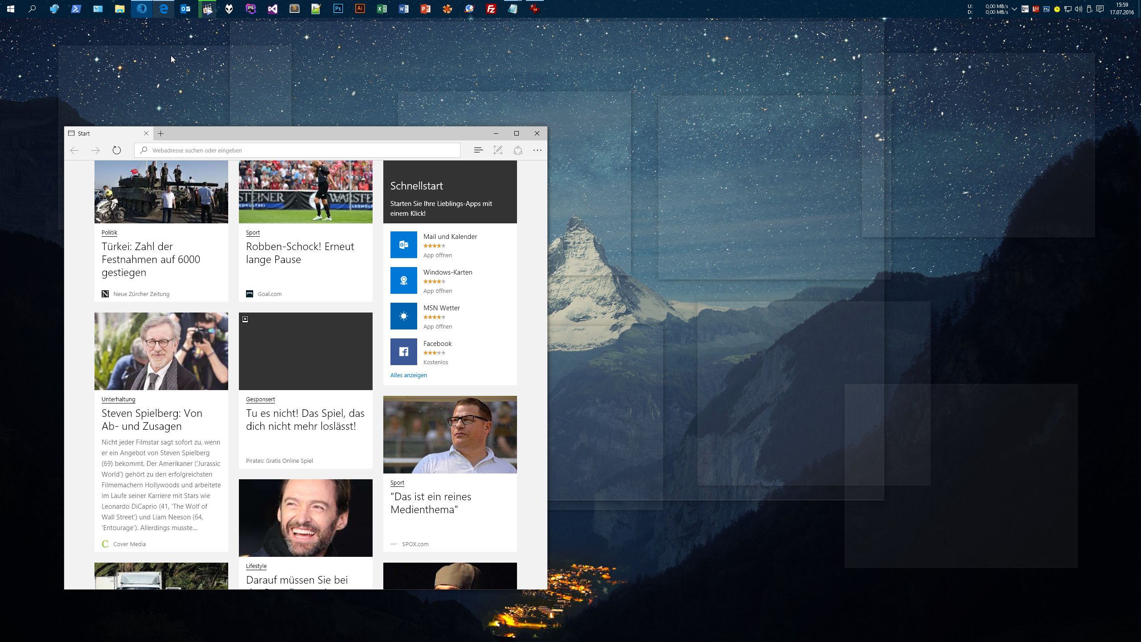This screenshot has width=1141, height=642.
Task: Click the Windows-Karten app icon
Action: click(x=403, y=280)
